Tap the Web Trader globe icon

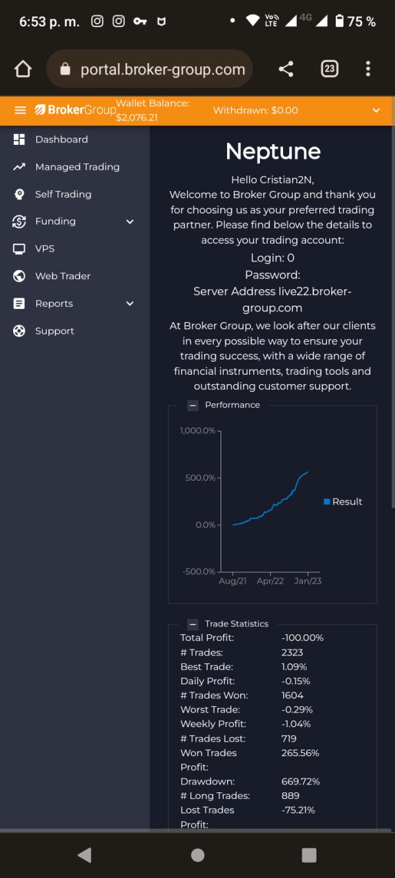coord(19,276)
